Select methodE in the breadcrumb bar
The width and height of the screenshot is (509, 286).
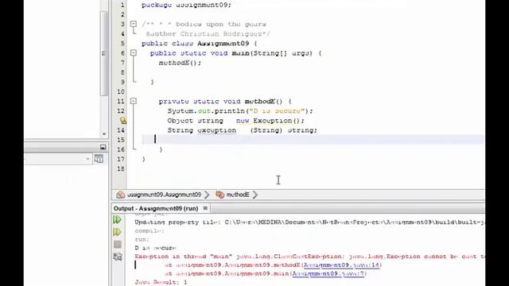238,195
